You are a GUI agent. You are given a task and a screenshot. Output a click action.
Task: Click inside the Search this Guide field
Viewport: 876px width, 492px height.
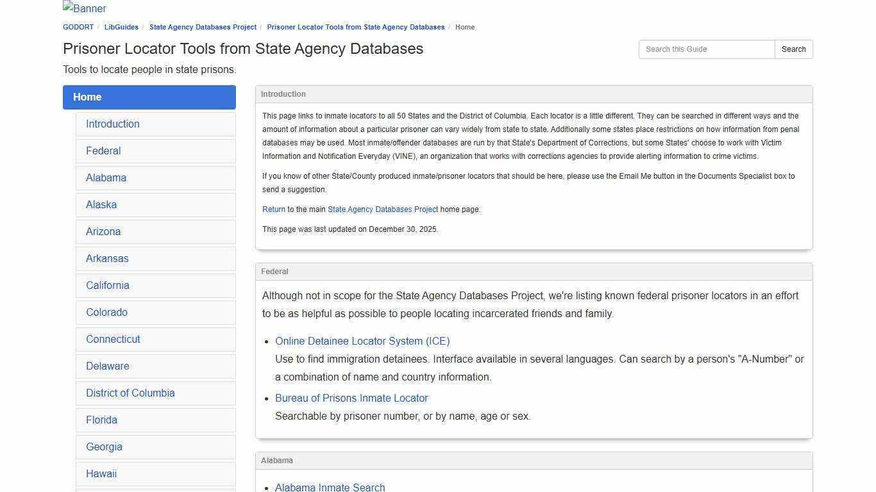[705, 49]
